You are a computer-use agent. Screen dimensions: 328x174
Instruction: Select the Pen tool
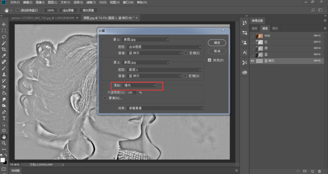click(x=4, y=112)
